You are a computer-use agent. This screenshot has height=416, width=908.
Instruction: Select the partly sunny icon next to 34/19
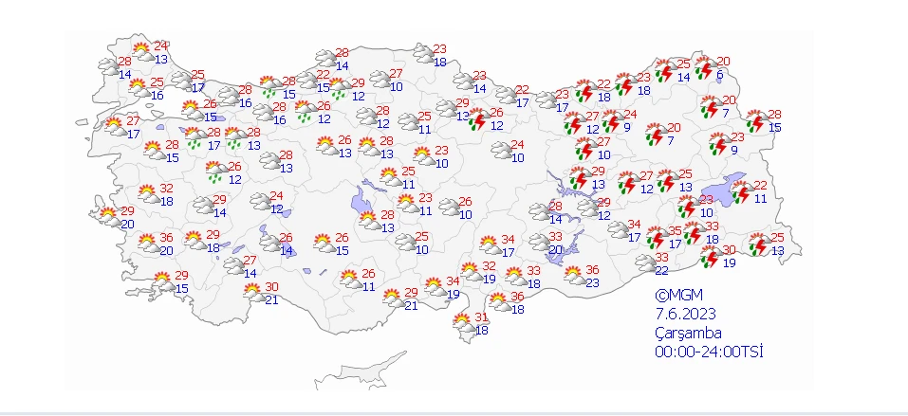point(435,287)
